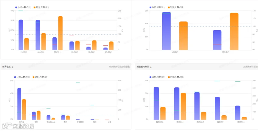Click the blue bar for 高中
This screenshot has width=258, height=131.
63,117
